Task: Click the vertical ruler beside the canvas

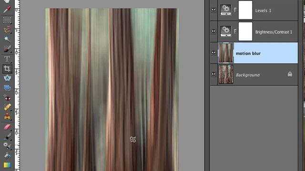Action: coord(17,85)
